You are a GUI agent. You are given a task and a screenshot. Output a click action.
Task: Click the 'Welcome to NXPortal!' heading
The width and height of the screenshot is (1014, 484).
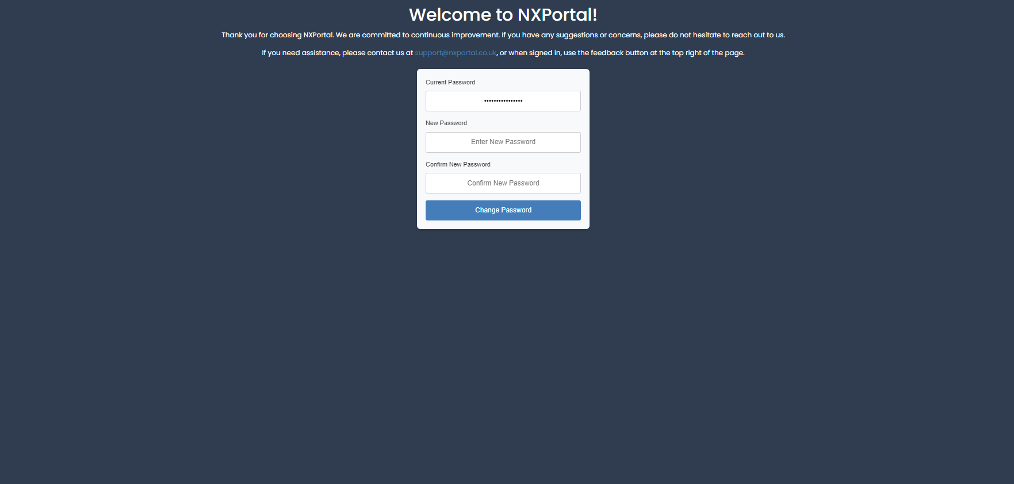(x=503, y=14)
